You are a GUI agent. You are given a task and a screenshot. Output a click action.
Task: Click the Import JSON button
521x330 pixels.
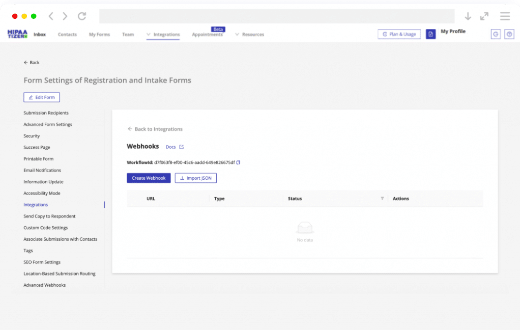(196, 178)
